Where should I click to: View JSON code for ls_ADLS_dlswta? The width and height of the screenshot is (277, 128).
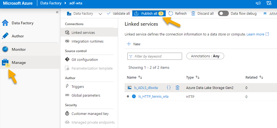169,88
